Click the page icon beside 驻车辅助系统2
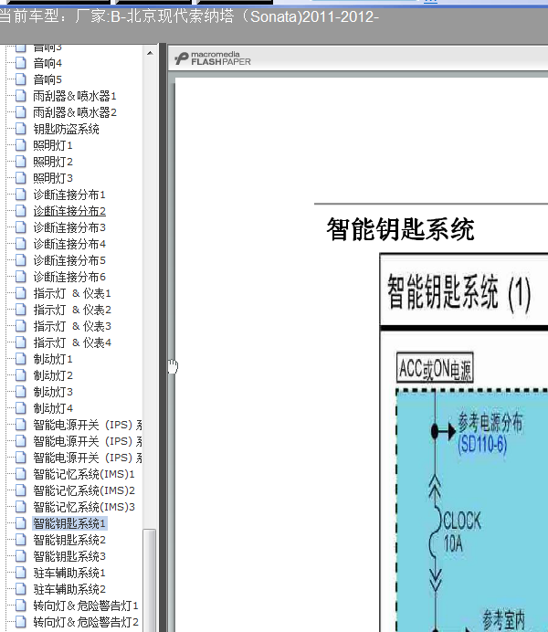This screenshot has width=548, height=632. [x=20, y=589]
